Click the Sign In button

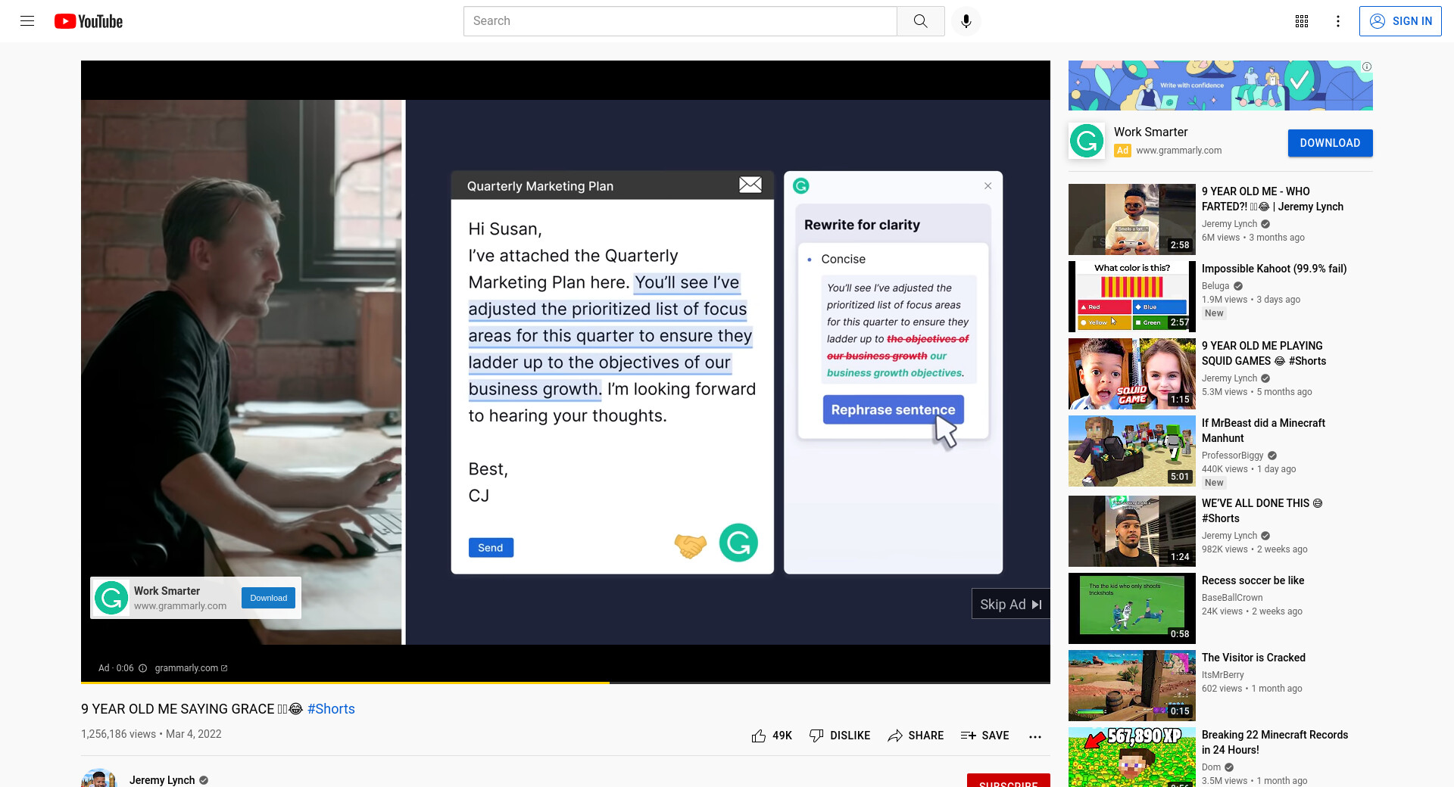click(1400, 21)
